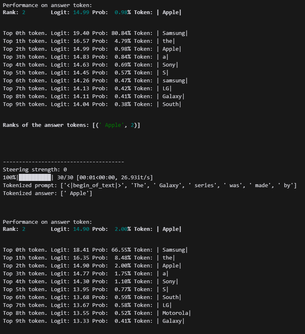Click the Galaxy token in the 14.11 row
Screen dimensions: 305x334
(x=172, y=96)
